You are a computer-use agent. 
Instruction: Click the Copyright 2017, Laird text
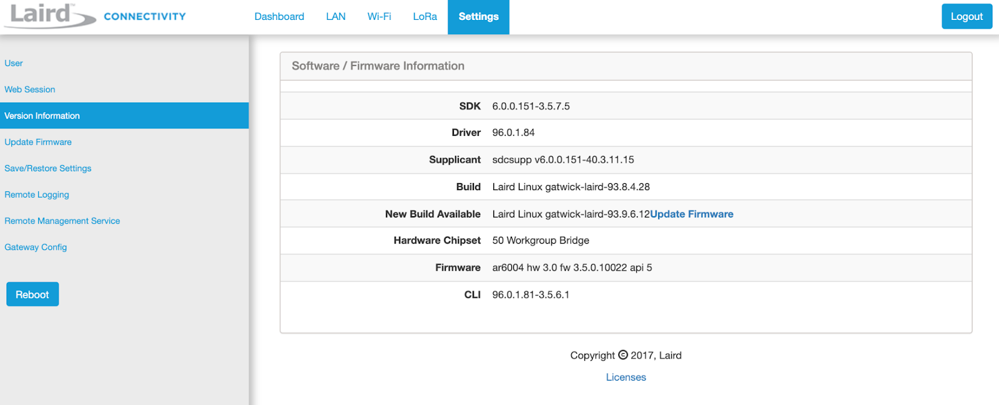626,355
